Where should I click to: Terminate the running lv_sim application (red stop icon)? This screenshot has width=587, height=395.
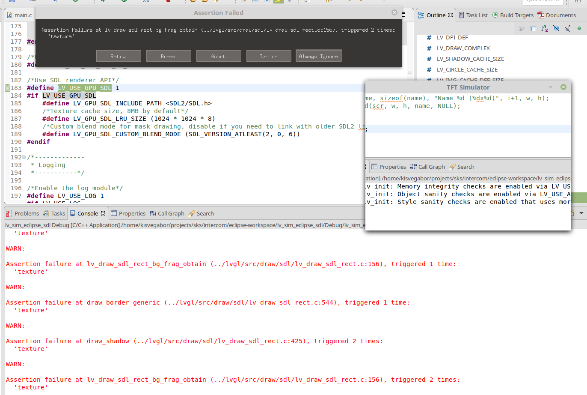tap(169, 2)
